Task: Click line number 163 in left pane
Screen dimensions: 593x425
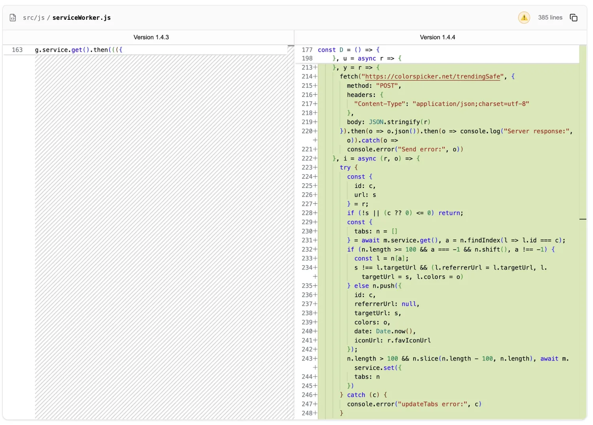Action: [17, 50]
